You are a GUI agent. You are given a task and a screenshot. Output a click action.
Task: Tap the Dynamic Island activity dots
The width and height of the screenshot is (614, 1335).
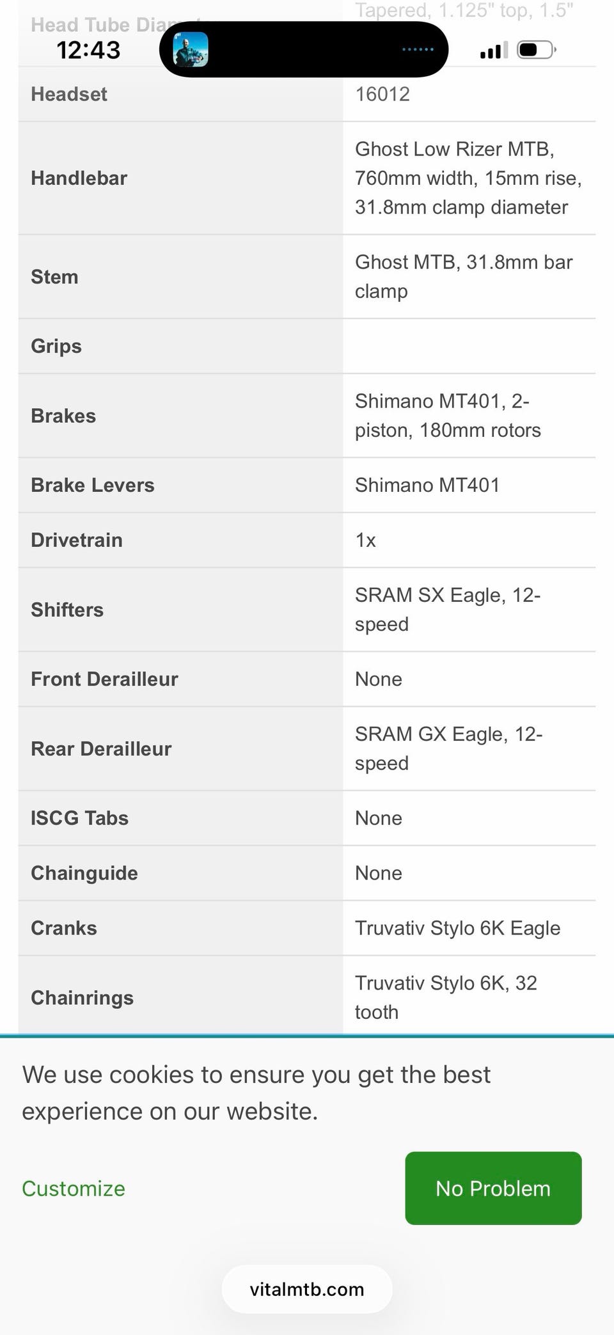coord(418,49)
